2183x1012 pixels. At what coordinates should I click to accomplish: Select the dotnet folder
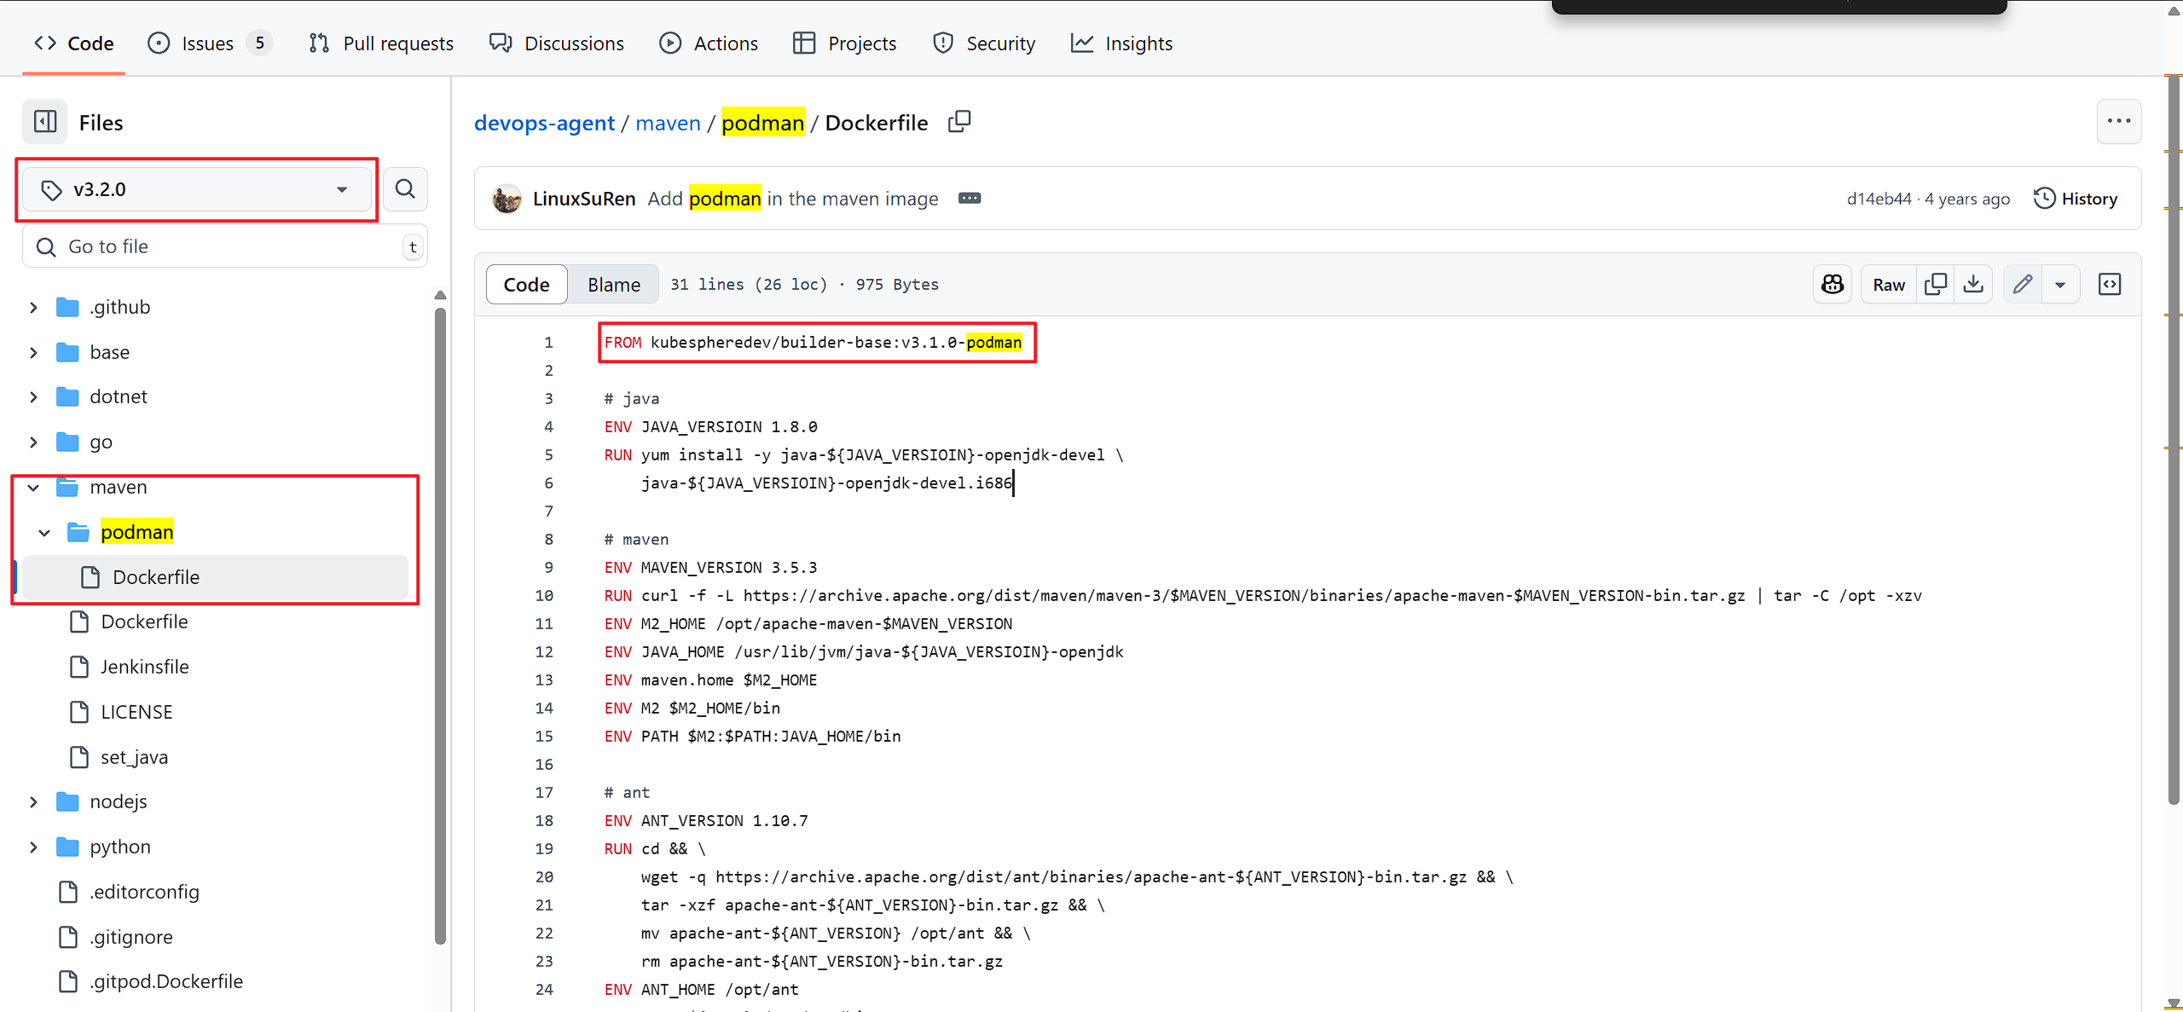click(x=119, y=397)
